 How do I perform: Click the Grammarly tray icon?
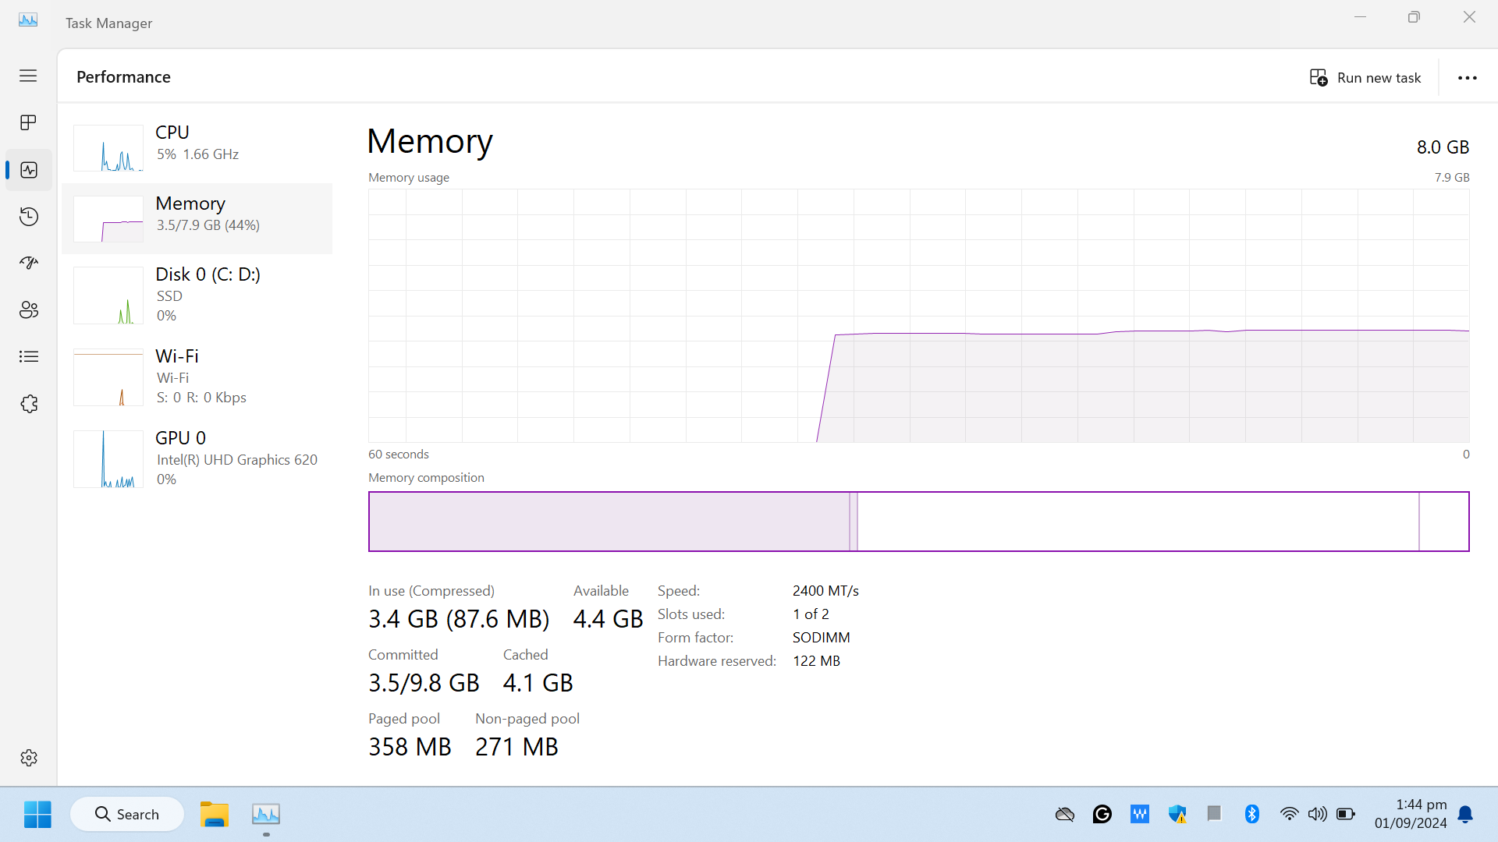[1102, 815]
